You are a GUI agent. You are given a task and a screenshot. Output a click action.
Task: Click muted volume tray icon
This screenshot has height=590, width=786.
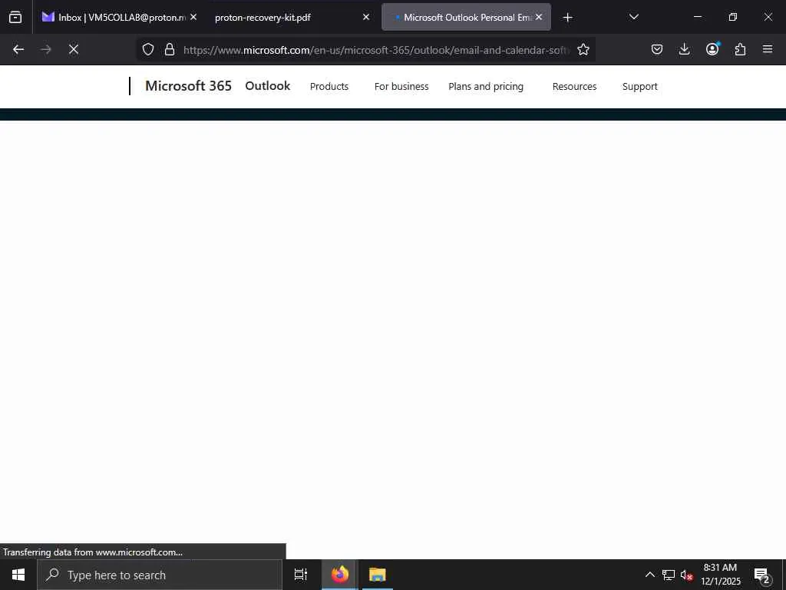point(686,575)
